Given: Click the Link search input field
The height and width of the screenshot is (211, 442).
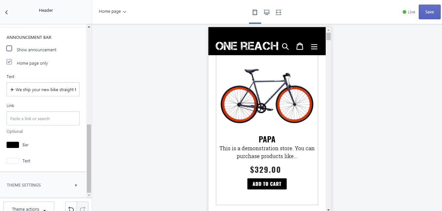Looking at the screenshot, I should (x=43, y=119).
